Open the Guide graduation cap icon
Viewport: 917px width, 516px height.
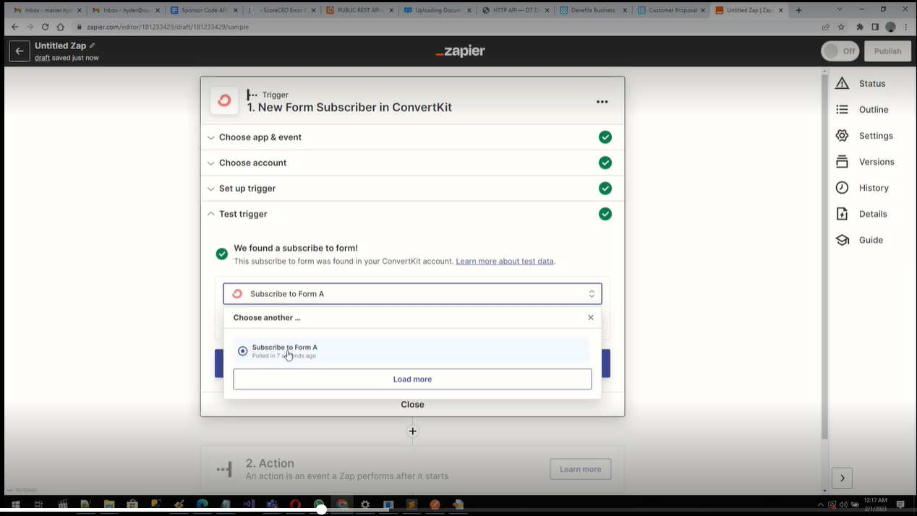(x=842, y=240)
